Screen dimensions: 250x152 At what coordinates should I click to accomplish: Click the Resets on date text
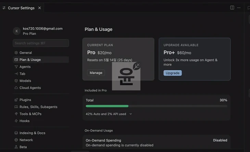click(x=110, y=60)
